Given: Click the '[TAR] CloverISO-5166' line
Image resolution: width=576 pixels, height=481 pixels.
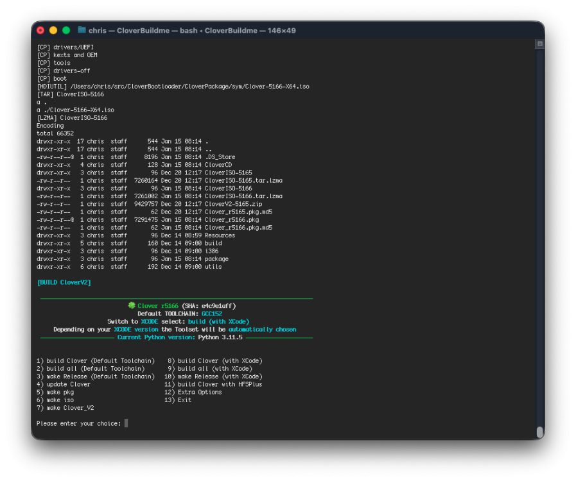Looking at the screenshot, I should coord(70,94).
